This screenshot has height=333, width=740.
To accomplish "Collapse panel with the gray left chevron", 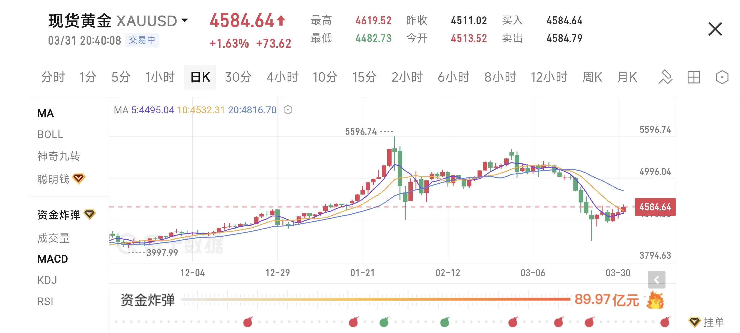I will (x=656, y=280).
